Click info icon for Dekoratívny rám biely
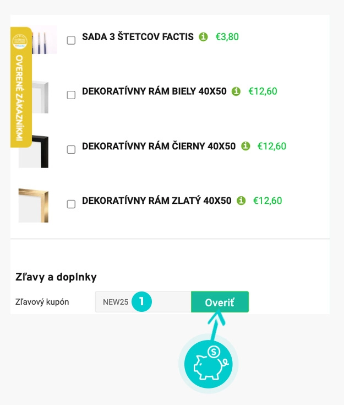 pos(237,91)
